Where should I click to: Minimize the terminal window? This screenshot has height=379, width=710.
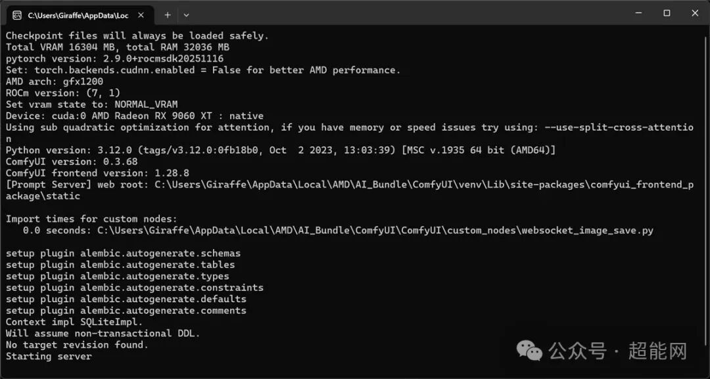(637, 13)
